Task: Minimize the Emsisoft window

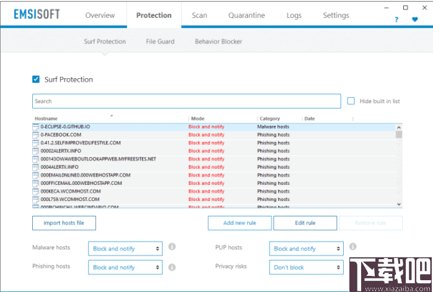Action: tap(387, 7)
